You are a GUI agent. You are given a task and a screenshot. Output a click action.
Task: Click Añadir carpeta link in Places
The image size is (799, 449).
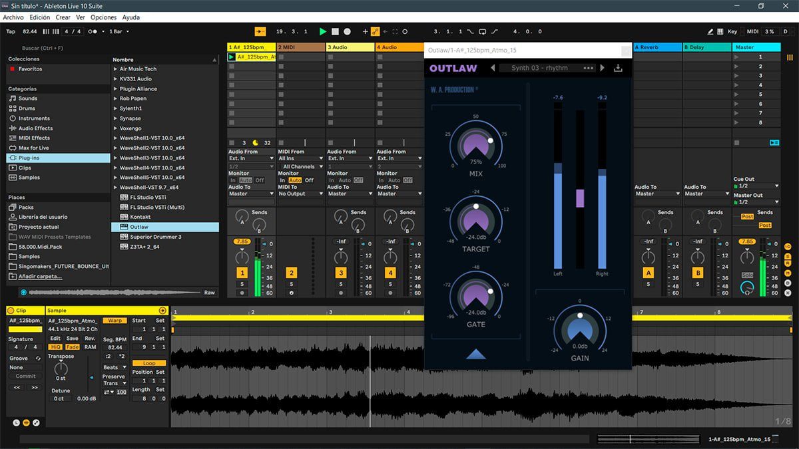(x=40, y=276)
